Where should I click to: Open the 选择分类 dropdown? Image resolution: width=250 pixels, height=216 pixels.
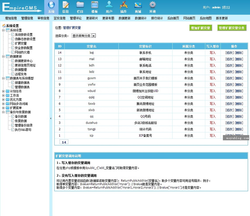[x=83, y=36]
